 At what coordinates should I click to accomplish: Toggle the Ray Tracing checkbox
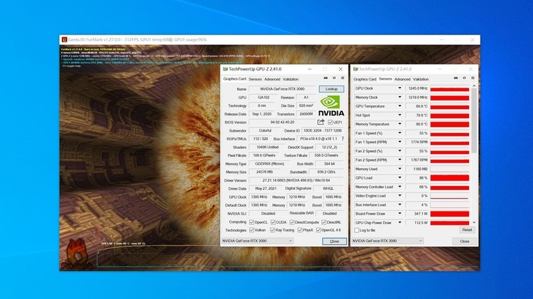272,230
